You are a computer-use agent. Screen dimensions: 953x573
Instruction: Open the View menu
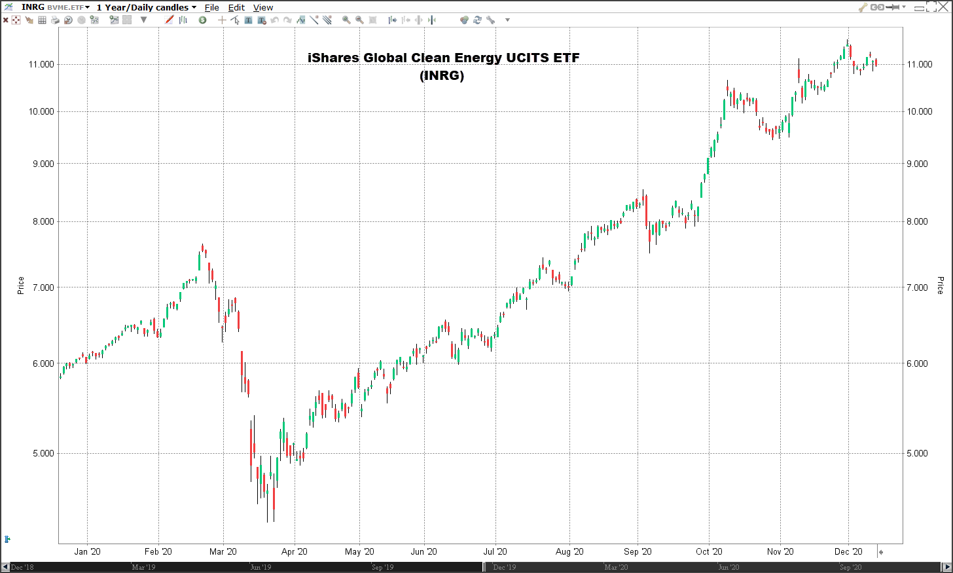(263, 7)
